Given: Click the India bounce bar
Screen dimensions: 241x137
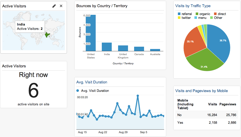Looking at the screenshot, I should click(x=107, y=47).
